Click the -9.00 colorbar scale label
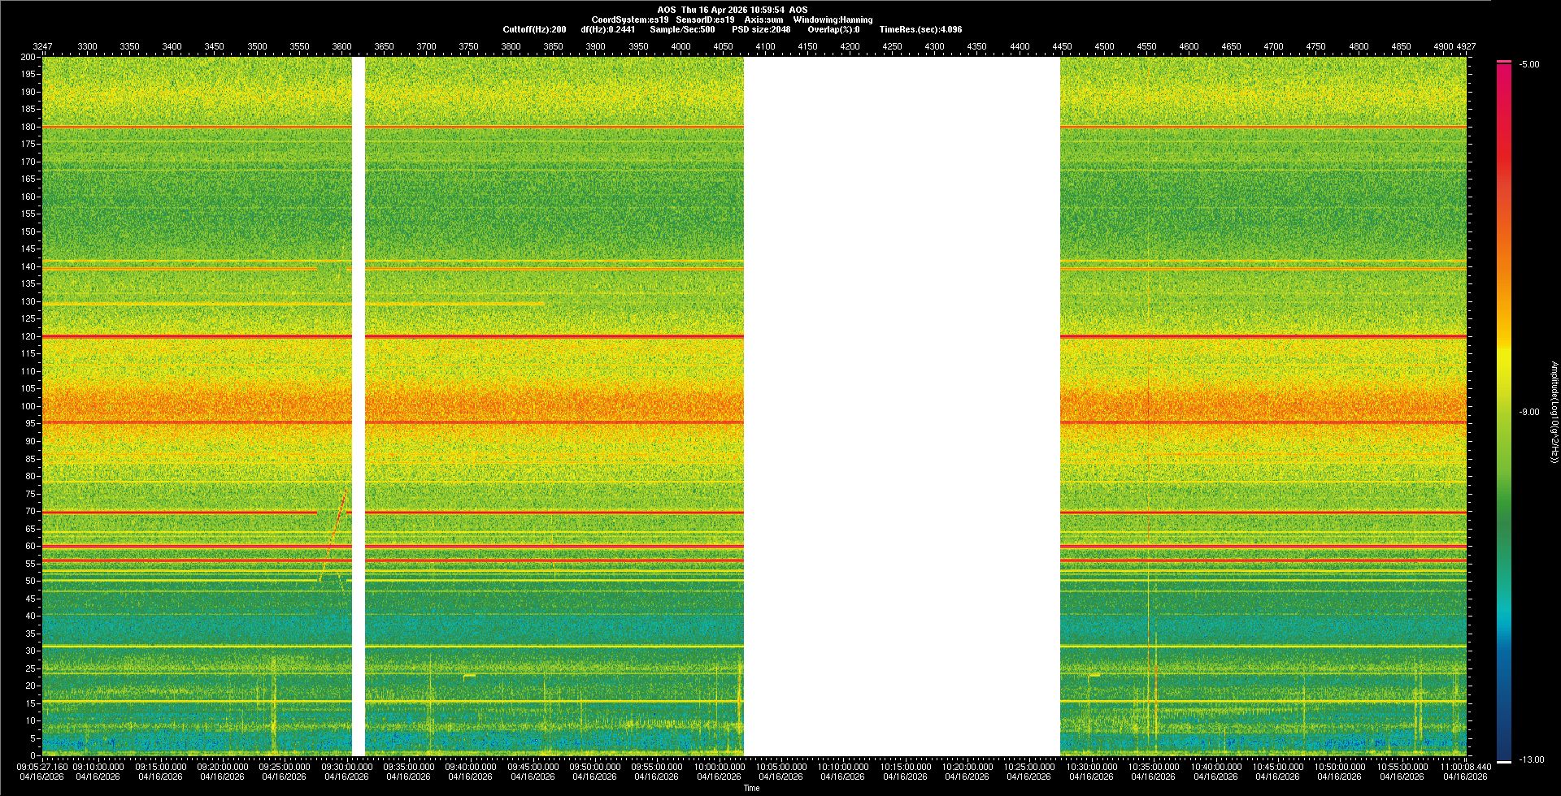The image size is (1561, 796). click(1529, 412)
